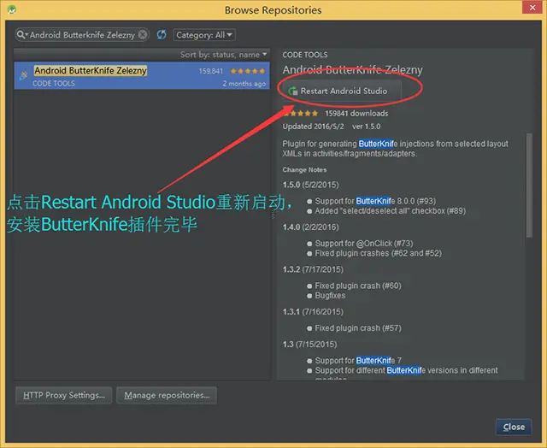Click the Change Notes heading
Image resolution: width=547 pixels, height=448 pixels.
(304, 170)
